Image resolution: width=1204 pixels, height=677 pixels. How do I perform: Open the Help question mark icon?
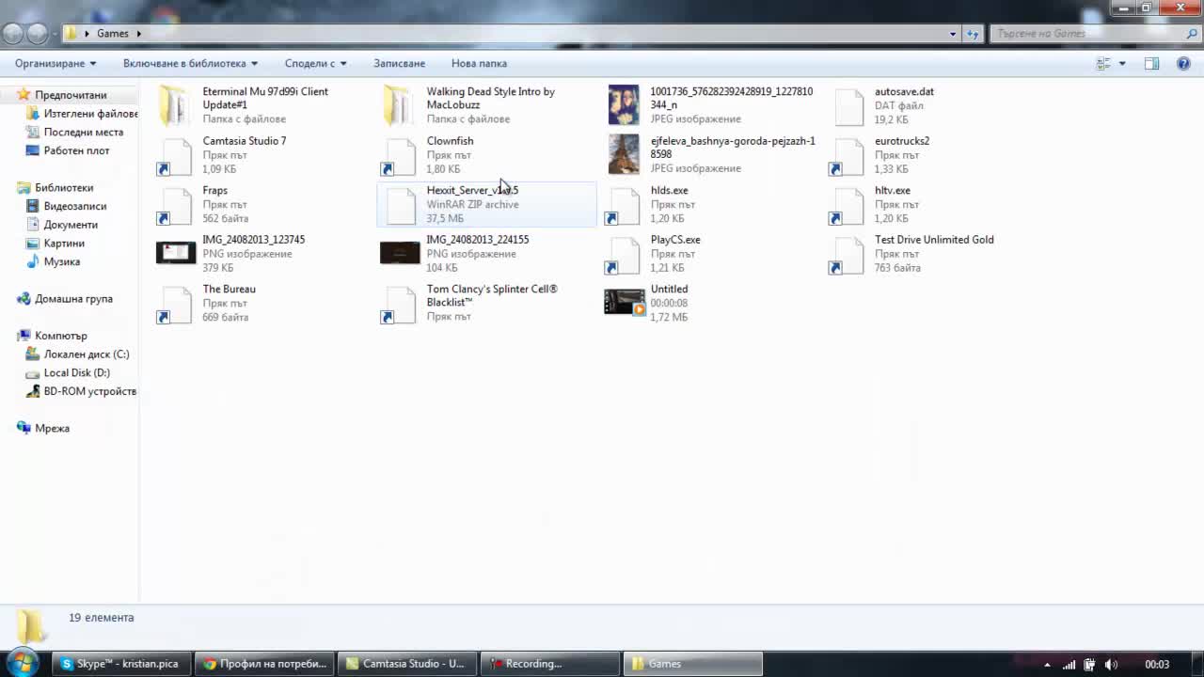(x=1183, y=64)
